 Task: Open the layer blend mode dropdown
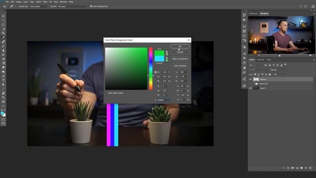(x=259, y=70)
